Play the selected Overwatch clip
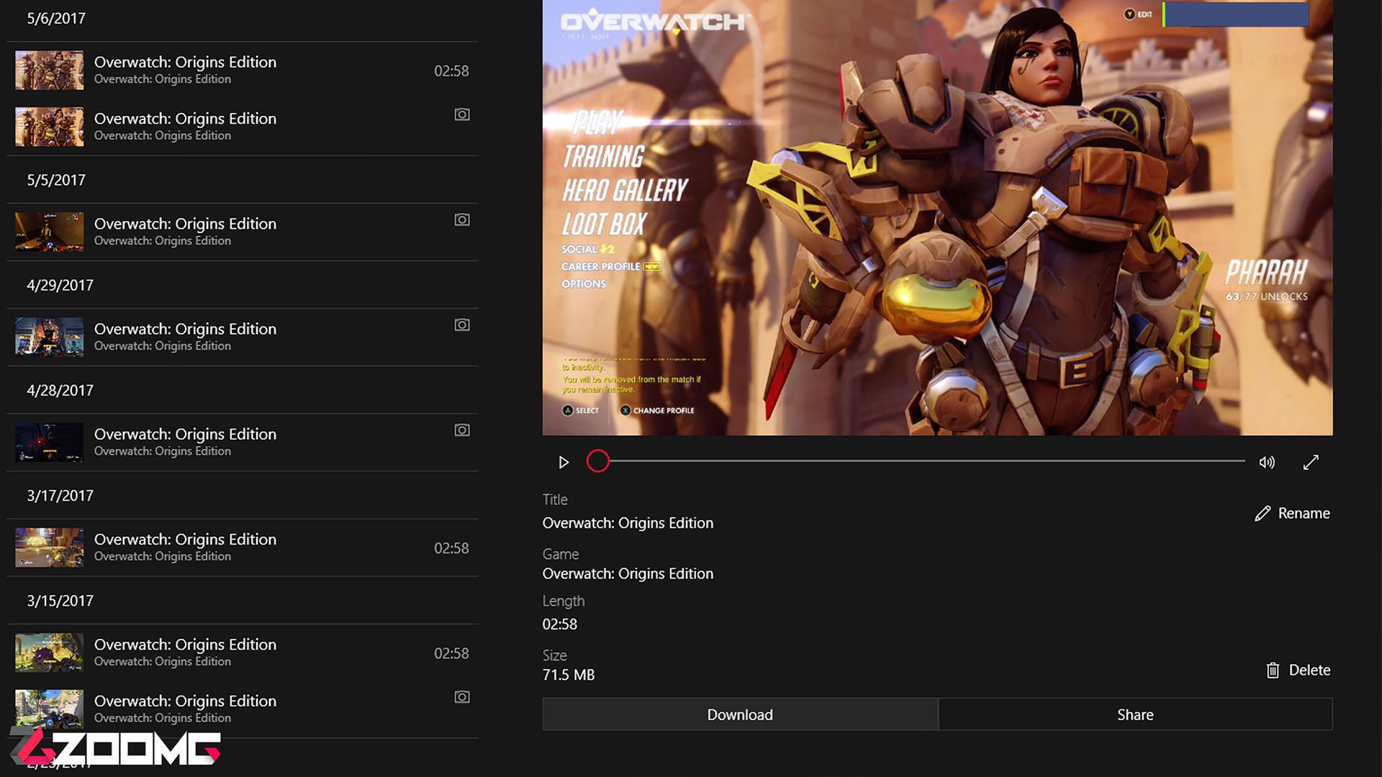 point(564,462)
